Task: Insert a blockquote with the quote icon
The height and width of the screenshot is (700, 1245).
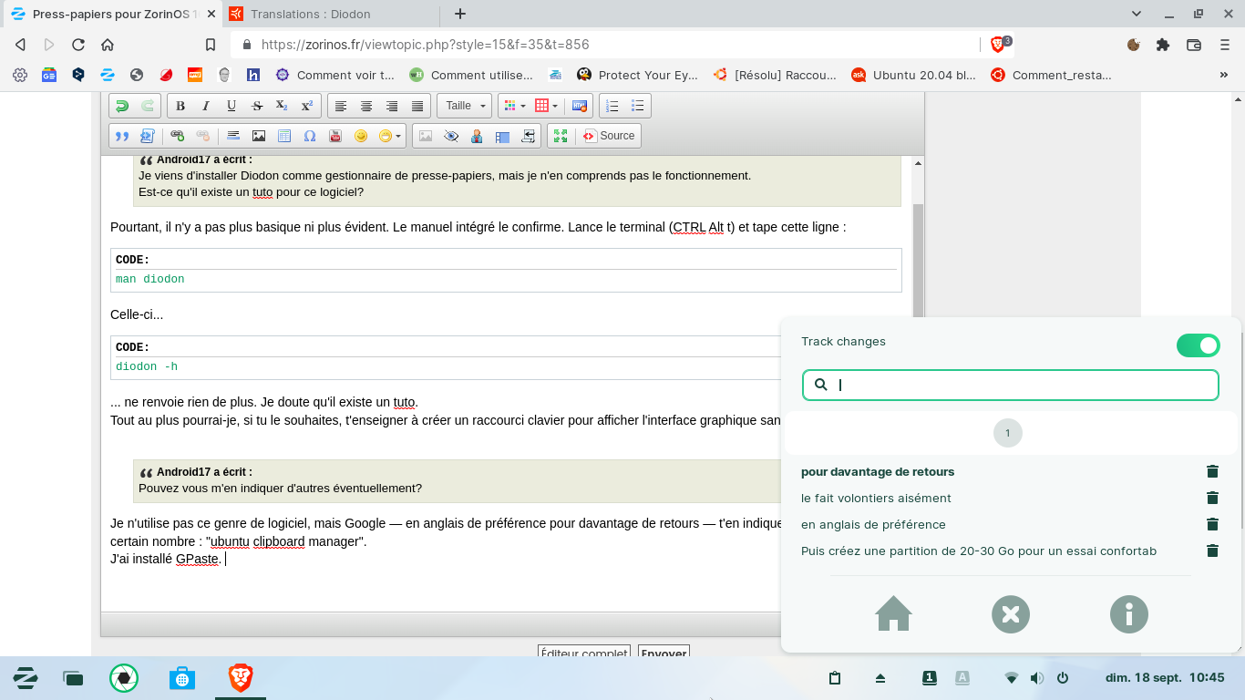Action: (x=121, y=136)
